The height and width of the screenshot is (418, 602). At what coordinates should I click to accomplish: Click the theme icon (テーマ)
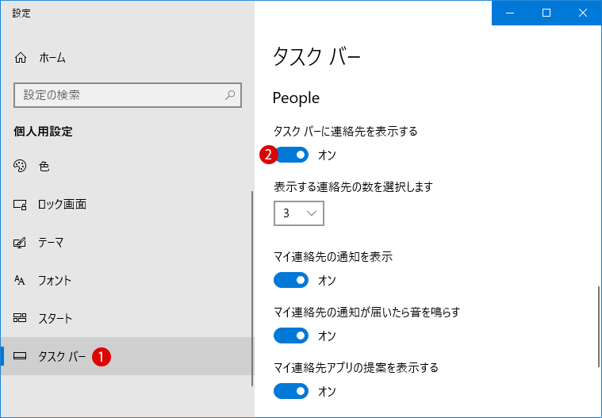pos(21,243)
